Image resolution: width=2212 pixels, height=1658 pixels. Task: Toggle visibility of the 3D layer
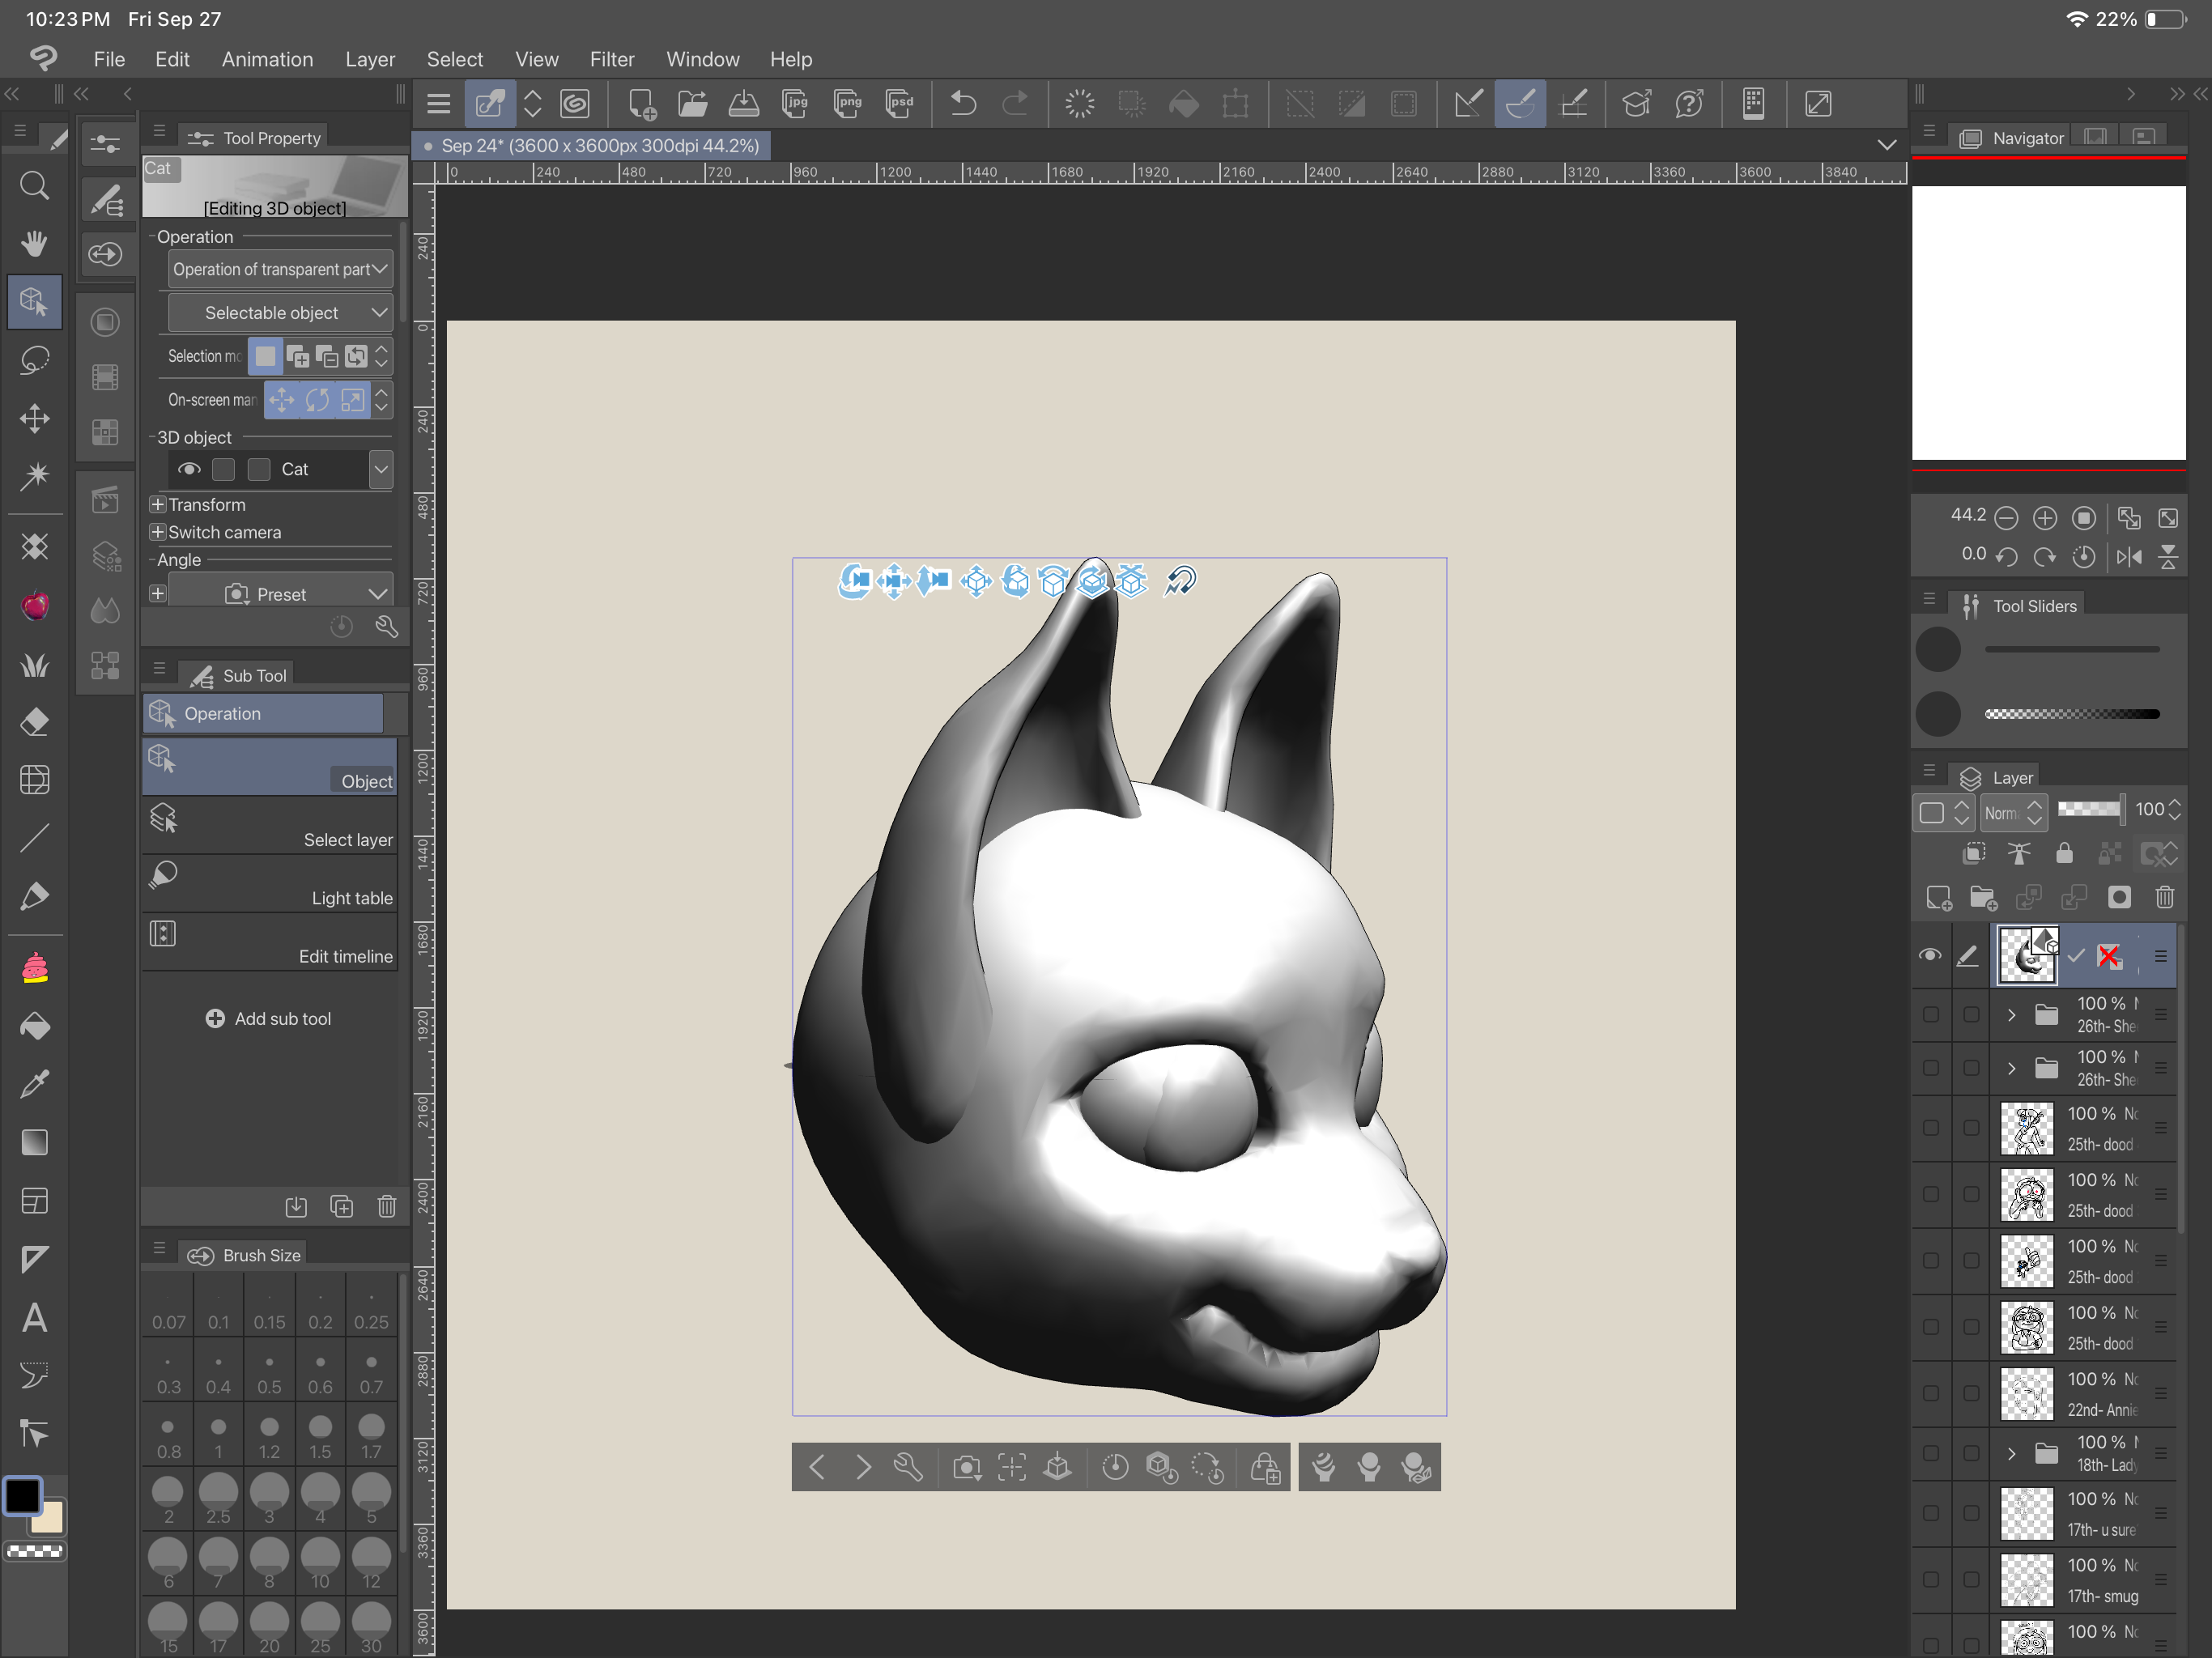(x=1930, y=956)
